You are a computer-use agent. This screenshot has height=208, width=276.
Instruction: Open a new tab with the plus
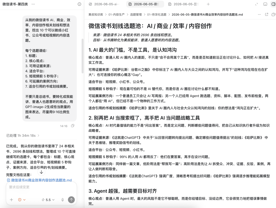coord(208,4)
